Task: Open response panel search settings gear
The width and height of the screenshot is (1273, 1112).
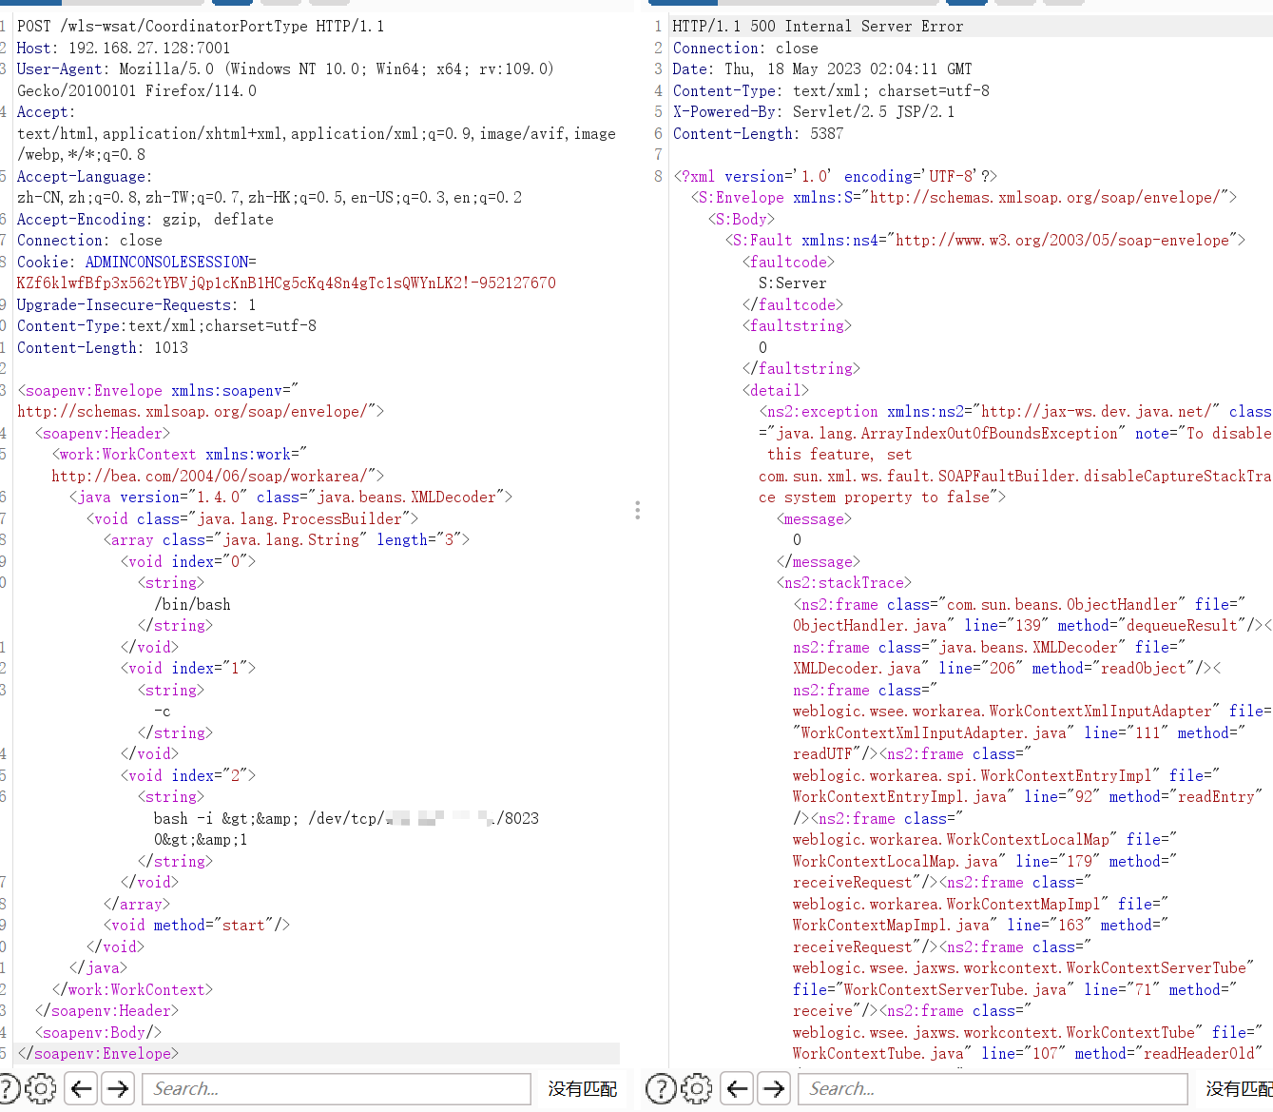Action: pyautogui.click(x=697, y=1088)
